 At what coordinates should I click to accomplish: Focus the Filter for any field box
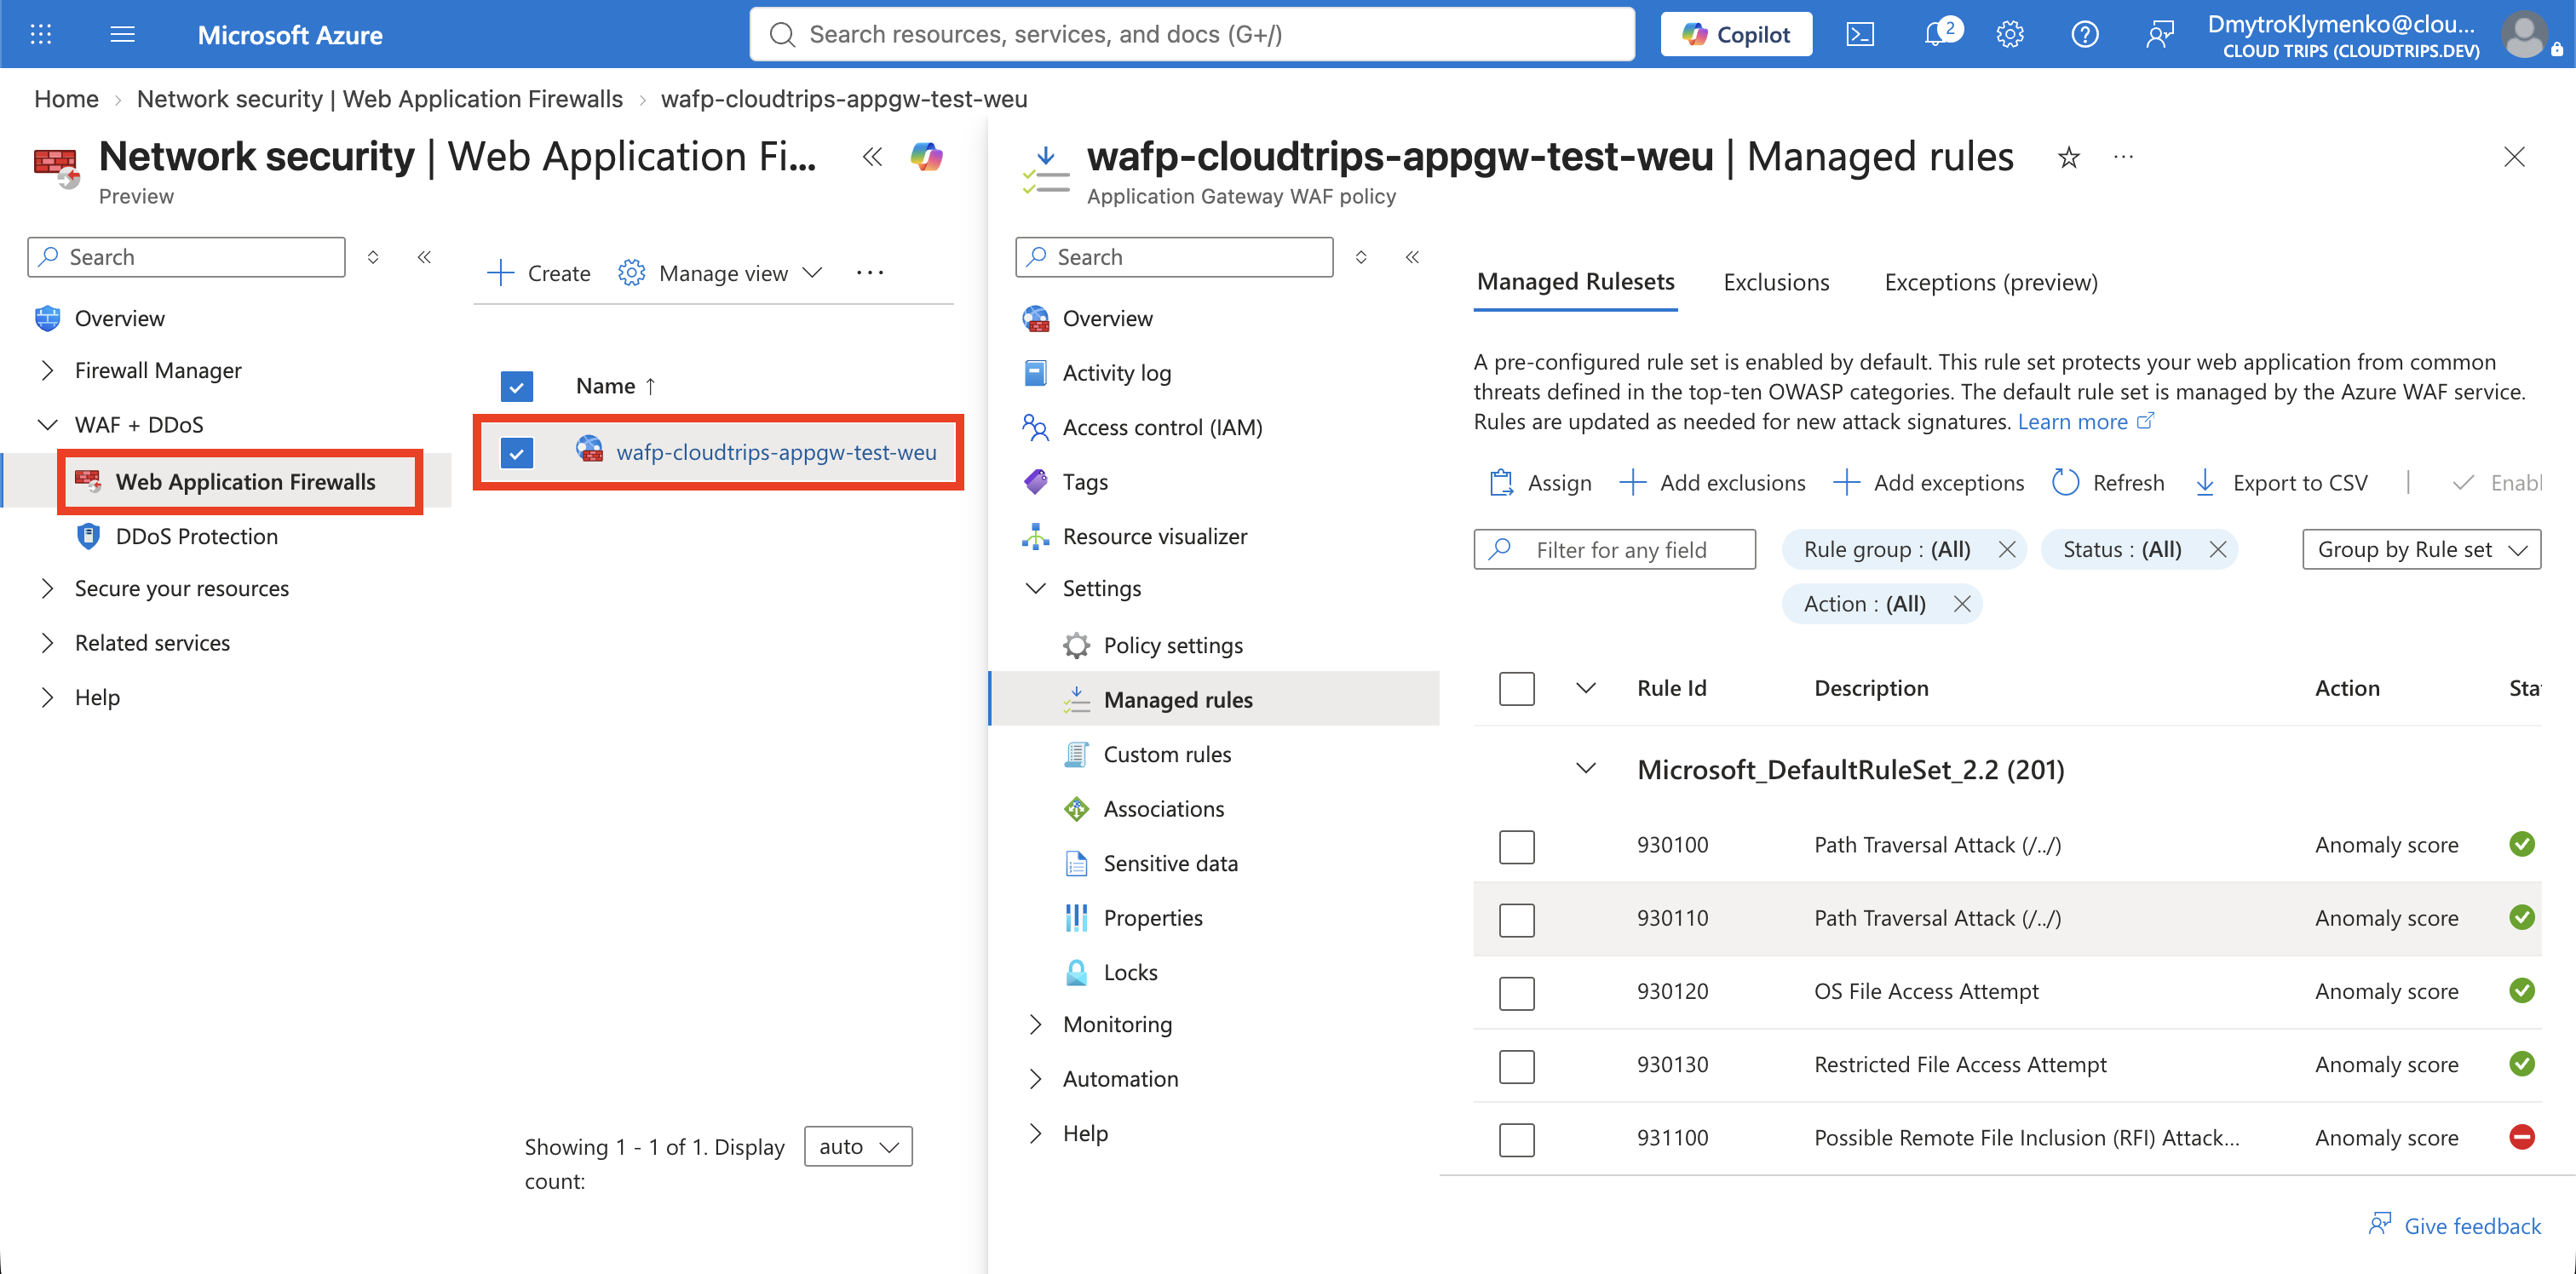[1614, 550]
